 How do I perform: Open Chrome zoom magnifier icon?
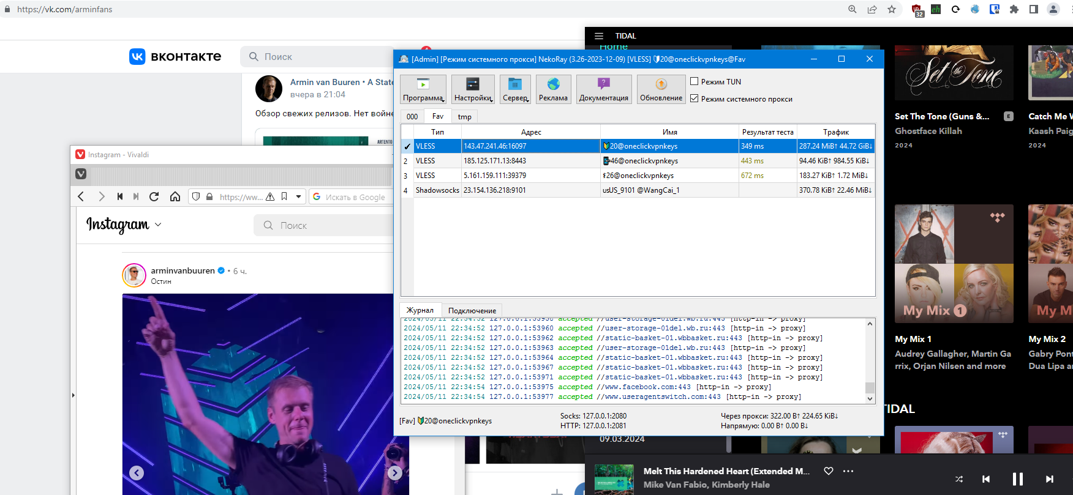[x=853, y=9]
